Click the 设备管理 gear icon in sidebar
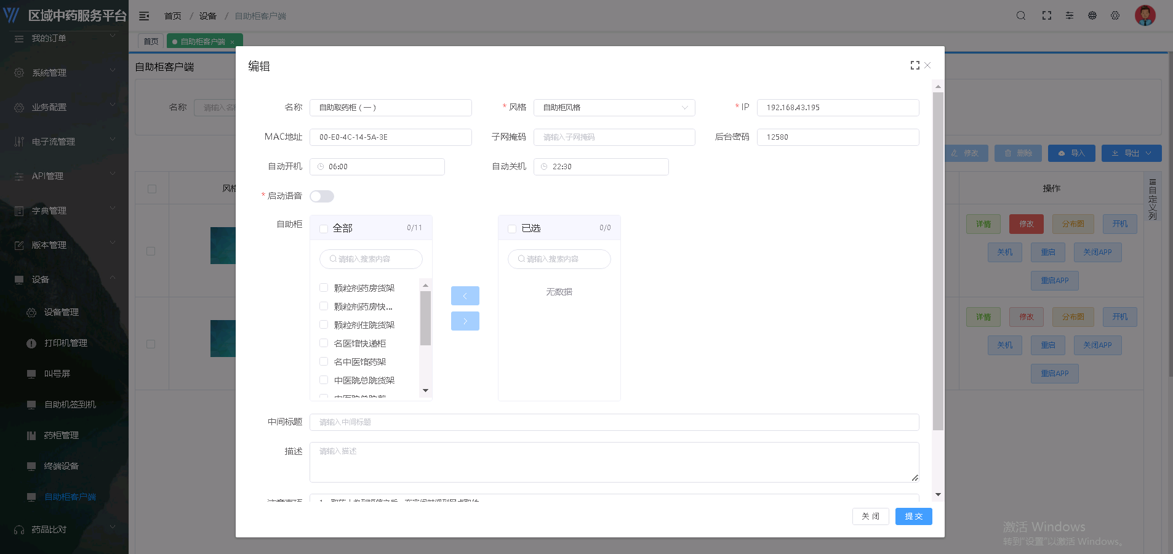The image size is (1173, 554). coord(31,313)
